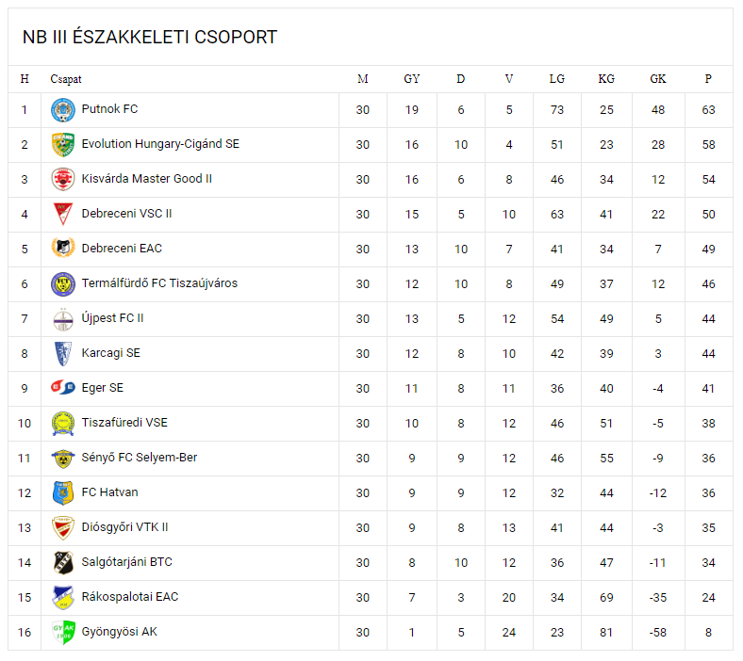Select the Tiszafüredi VSE team name
The width and height of the screenshot is (743, 661).
tap(124, 423)
